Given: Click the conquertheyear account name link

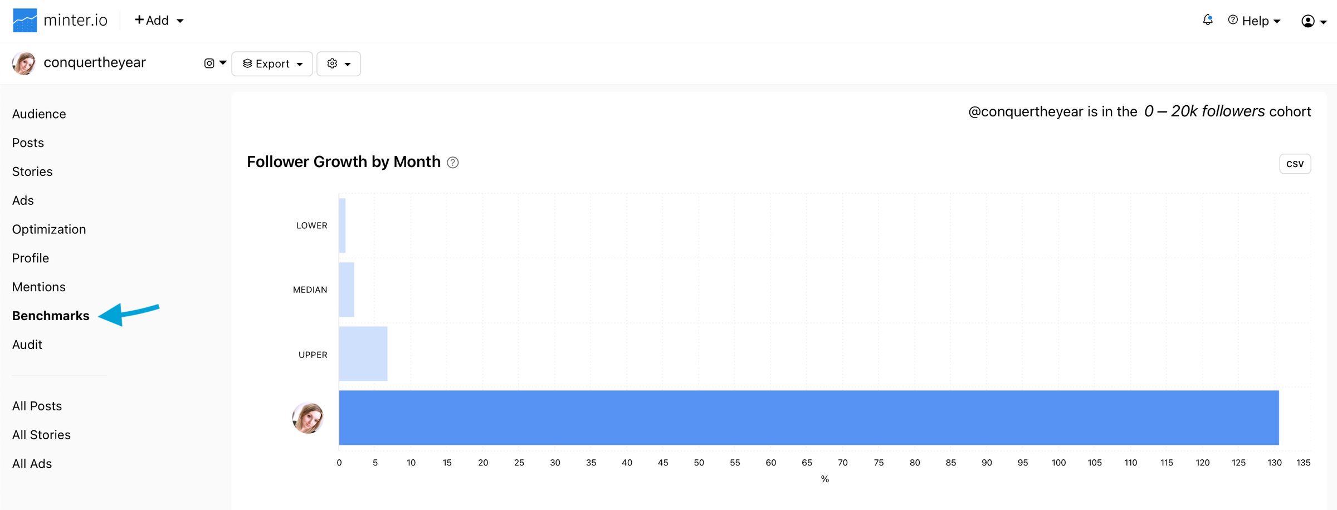Looking at the screenshot, I should coord(95,62).
